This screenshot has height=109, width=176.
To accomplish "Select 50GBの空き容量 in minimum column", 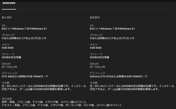I will coord(12,57).
